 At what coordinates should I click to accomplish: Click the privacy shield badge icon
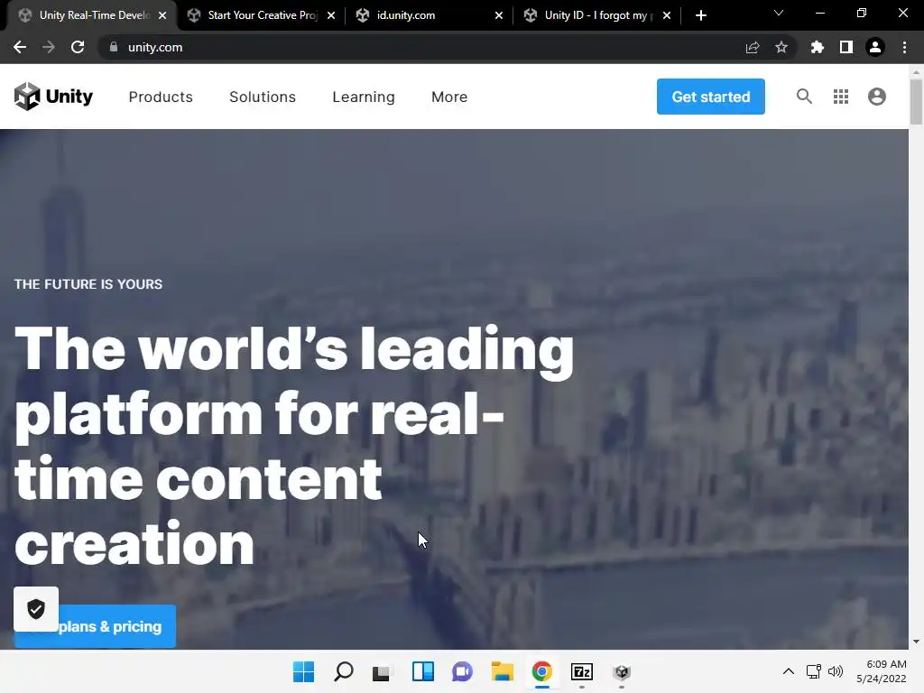[36, 609]
